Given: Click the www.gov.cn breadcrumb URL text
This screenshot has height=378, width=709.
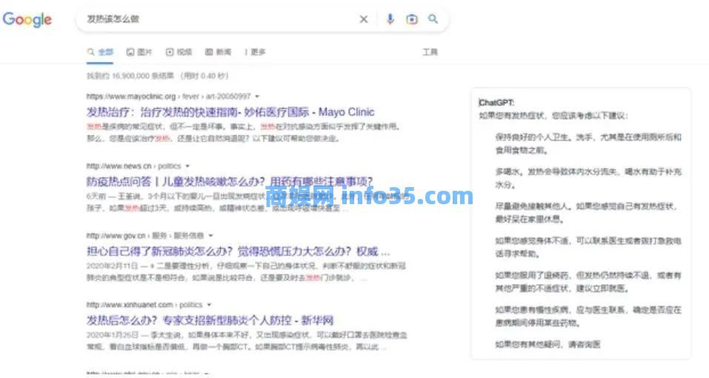Looking at the screenshot, I should point(145,235).
